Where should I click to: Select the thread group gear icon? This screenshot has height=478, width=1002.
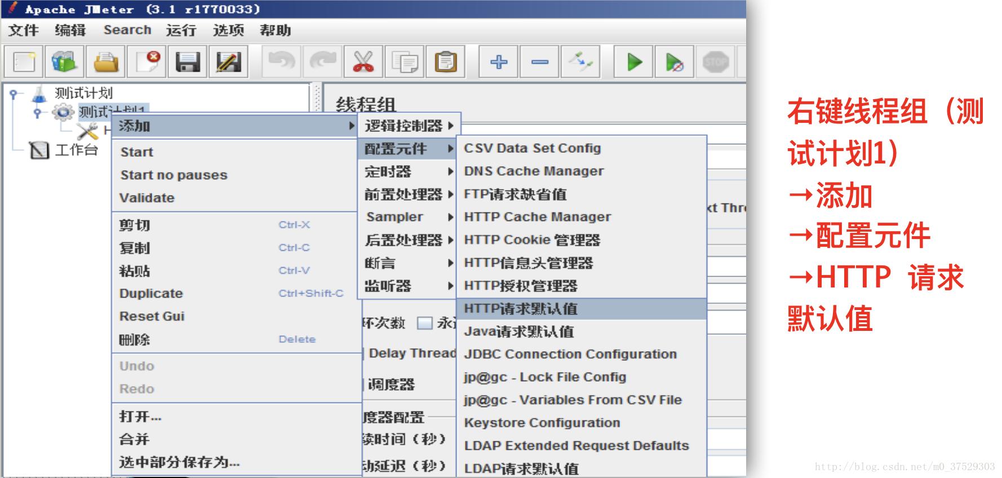coord(63,112)
